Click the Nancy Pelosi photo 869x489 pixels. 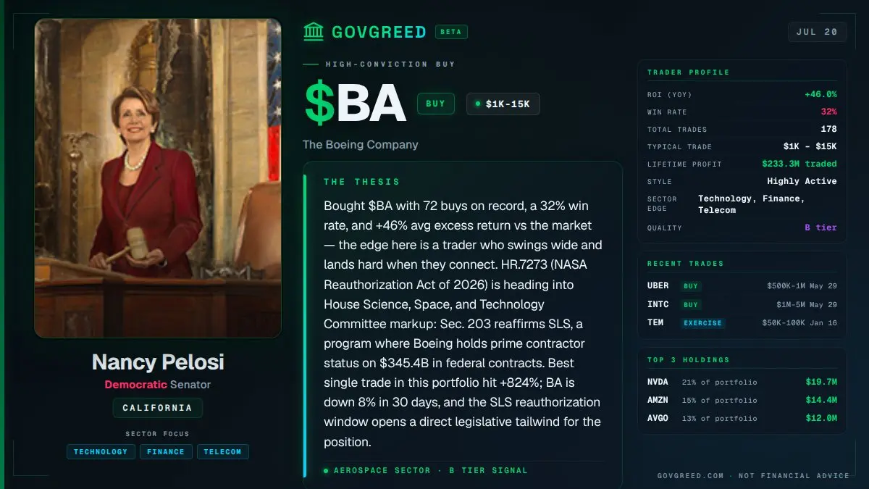coord(158,178)
